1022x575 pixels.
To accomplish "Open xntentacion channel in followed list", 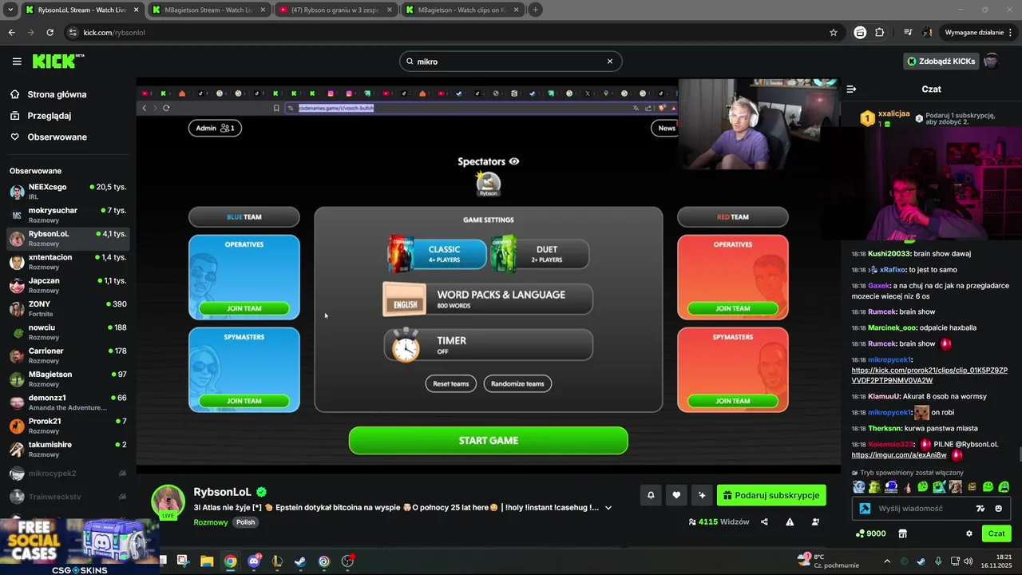I will coord(68,262).
